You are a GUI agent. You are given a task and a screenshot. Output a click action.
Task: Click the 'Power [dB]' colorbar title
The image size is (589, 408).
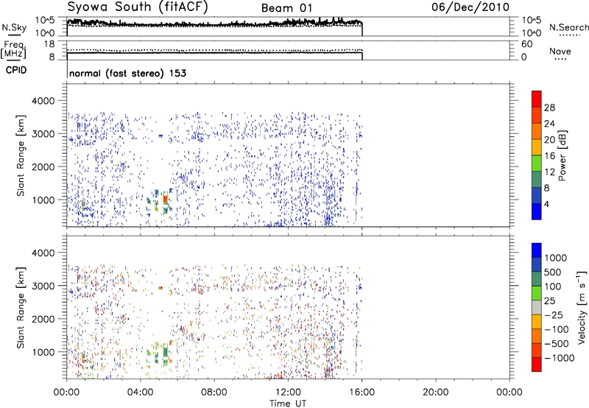coord(562,155)
